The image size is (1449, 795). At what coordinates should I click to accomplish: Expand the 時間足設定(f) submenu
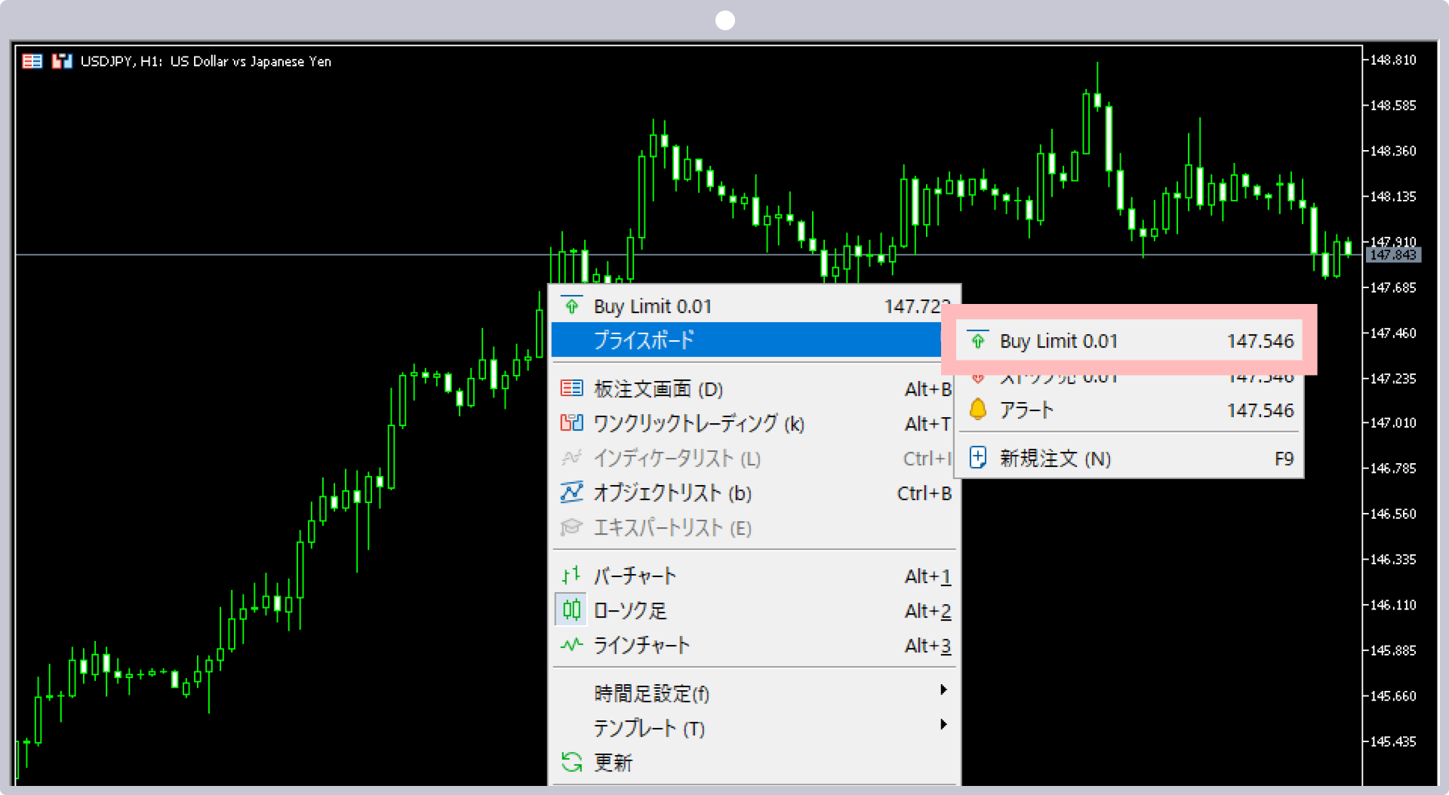(755, 693)
